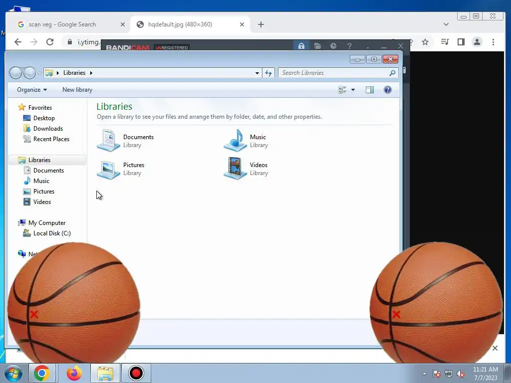Bookmark this page with the star icon
Image resolution: width=511 pixels, height=383 pixels.
[425, 42]
